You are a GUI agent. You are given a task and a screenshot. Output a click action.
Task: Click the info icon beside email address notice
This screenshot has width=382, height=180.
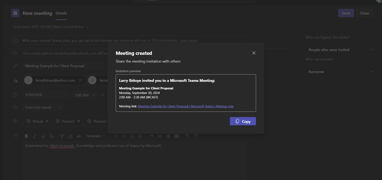tap(15, 53)
